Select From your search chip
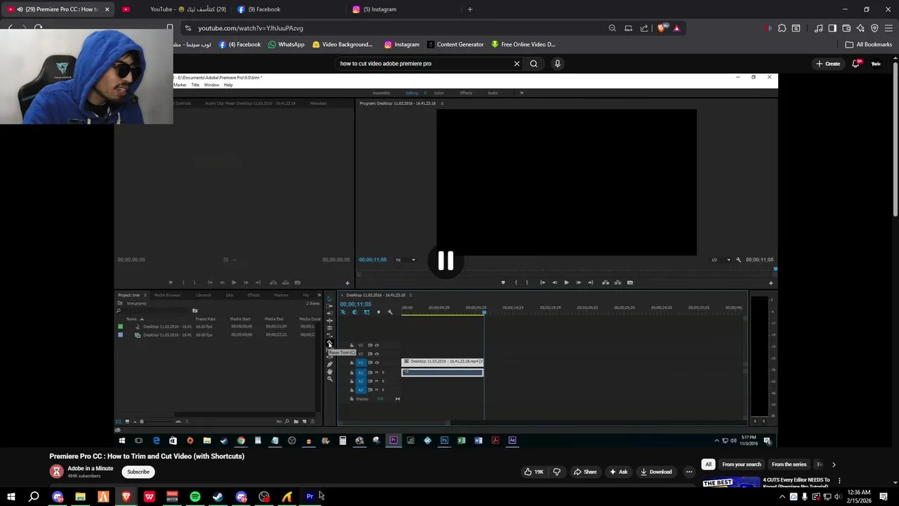Viewport: 899px width, 506px height. coord(742,465)
